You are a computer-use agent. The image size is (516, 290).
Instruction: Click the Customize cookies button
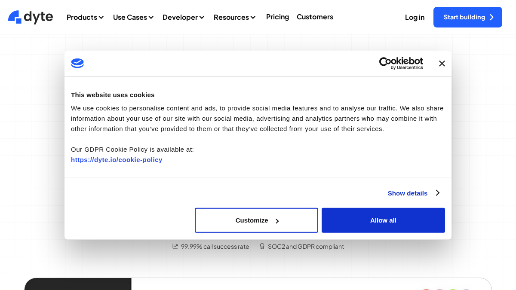click(256, 220)
